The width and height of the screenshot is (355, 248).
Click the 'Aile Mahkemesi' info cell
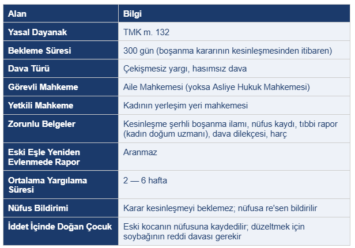coord(217,87)
